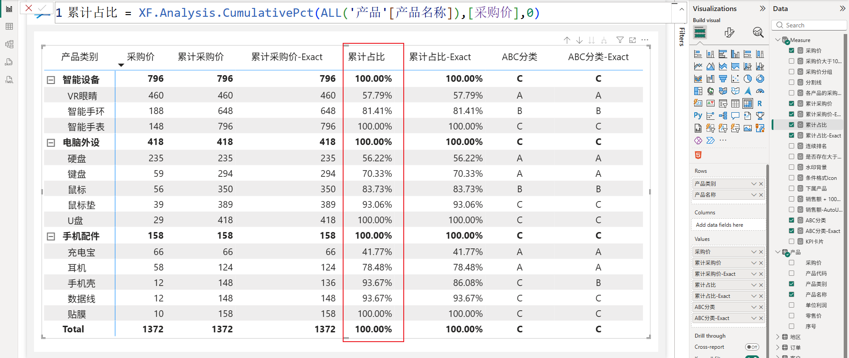Click the 累计占比 column header
This screenshot has width=849, height=358.
(366, 57)
